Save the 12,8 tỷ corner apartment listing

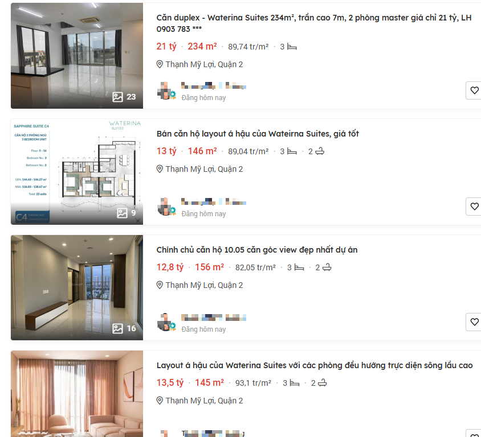(x=474, y=322)
